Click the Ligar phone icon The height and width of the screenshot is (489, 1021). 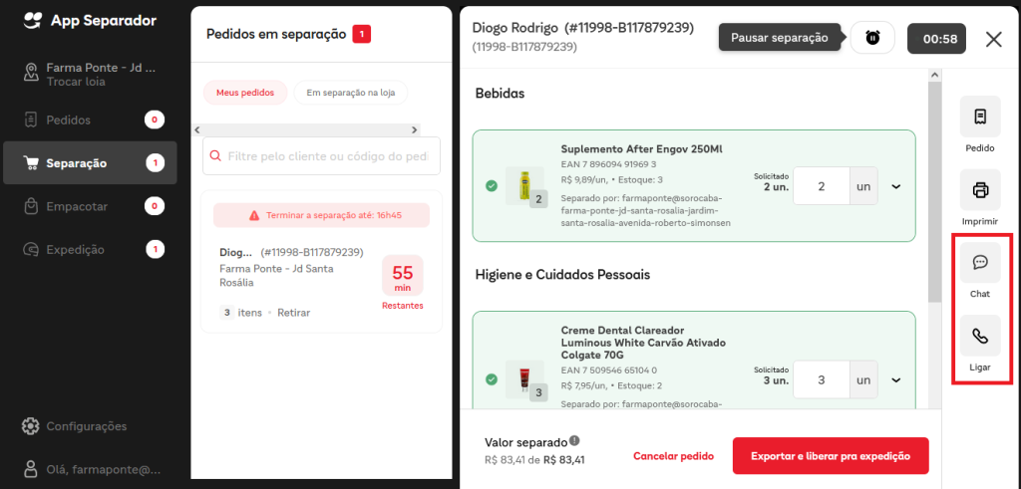coord(980,336)
